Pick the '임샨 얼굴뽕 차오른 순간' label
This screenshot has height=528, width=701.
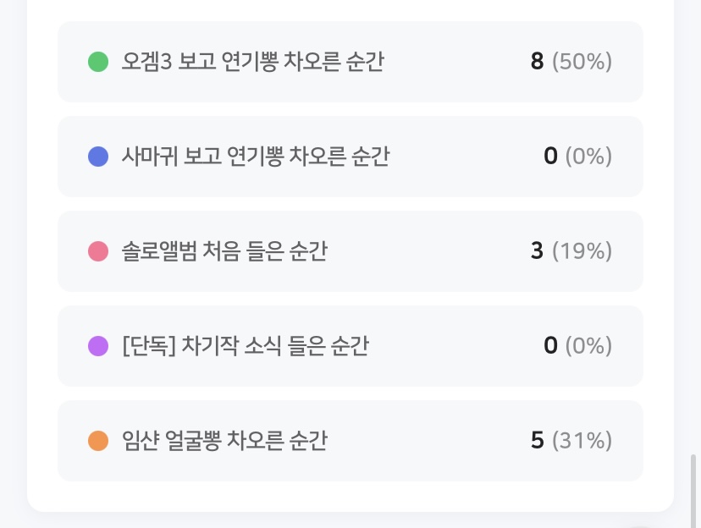tap(224, 441)
